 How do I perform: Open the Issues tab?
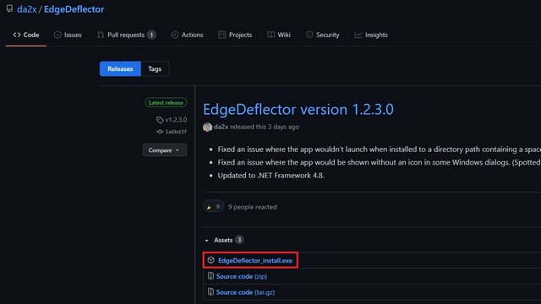pos(68,35)
